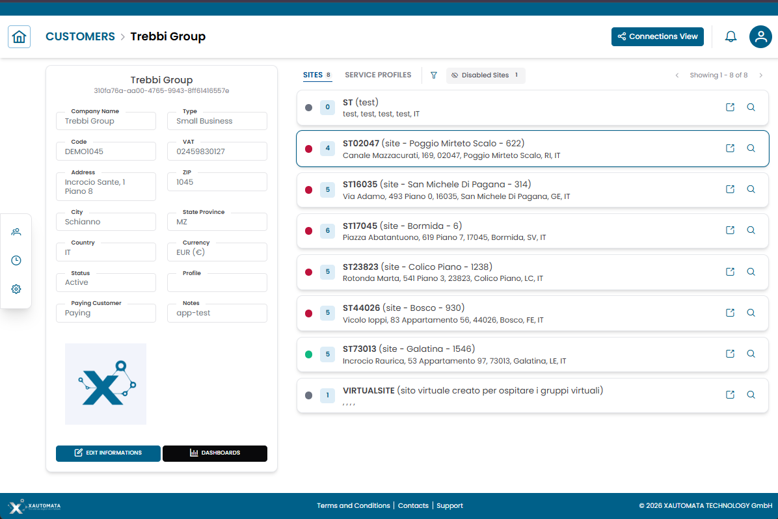778x519 pixels.
Task: Open the Dashboards button
Action: [x=215, y=453]
